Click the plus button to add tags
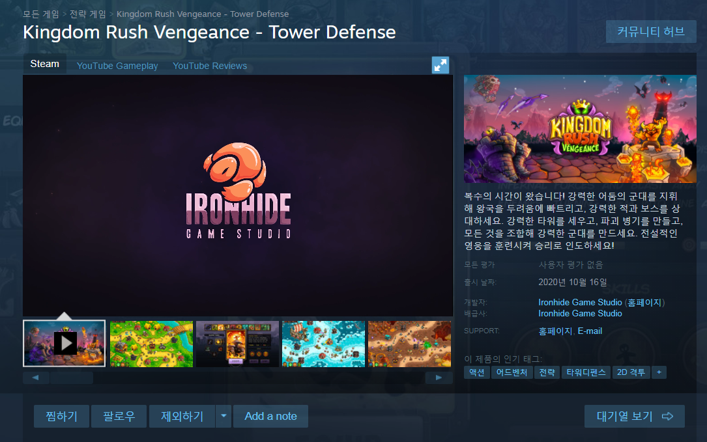Viewport: 707px width, 442px height. tap(659, 372)
